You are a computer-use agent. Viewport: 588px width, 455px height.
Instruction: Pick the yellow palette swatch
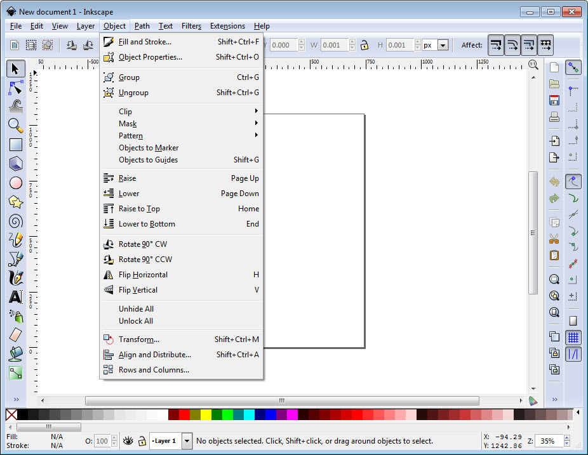click(206, 414)
